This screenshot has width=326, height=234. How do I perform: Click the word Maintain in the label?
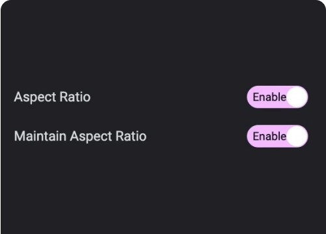point(40,136)
